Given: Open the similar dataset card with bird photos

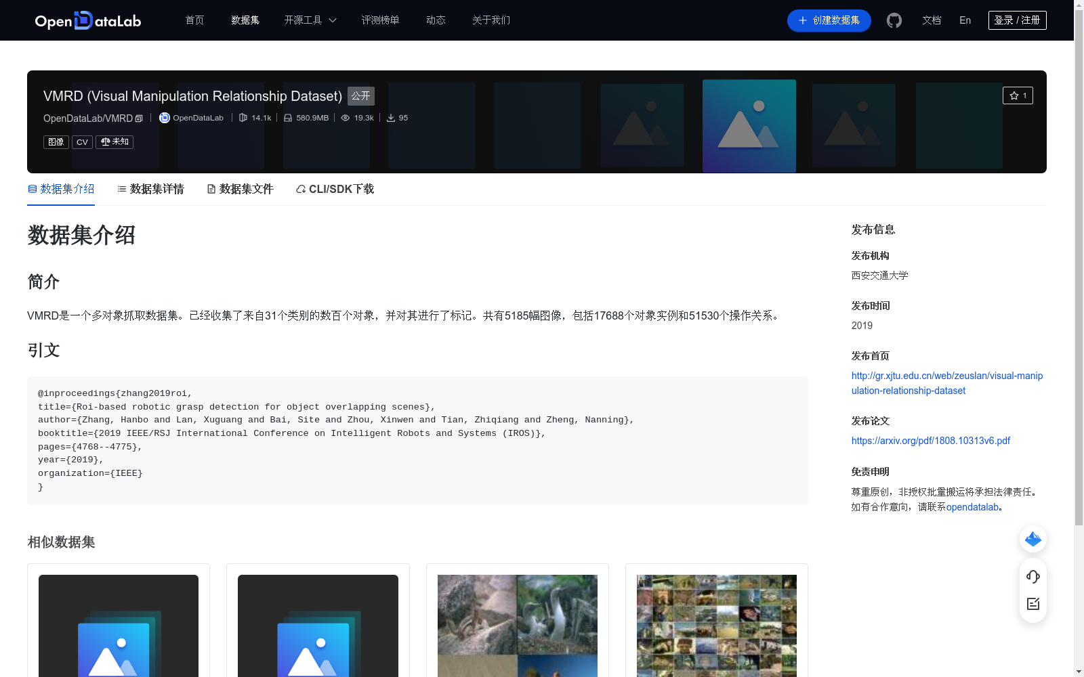Looking at the screenshot, I should (518, 626).
